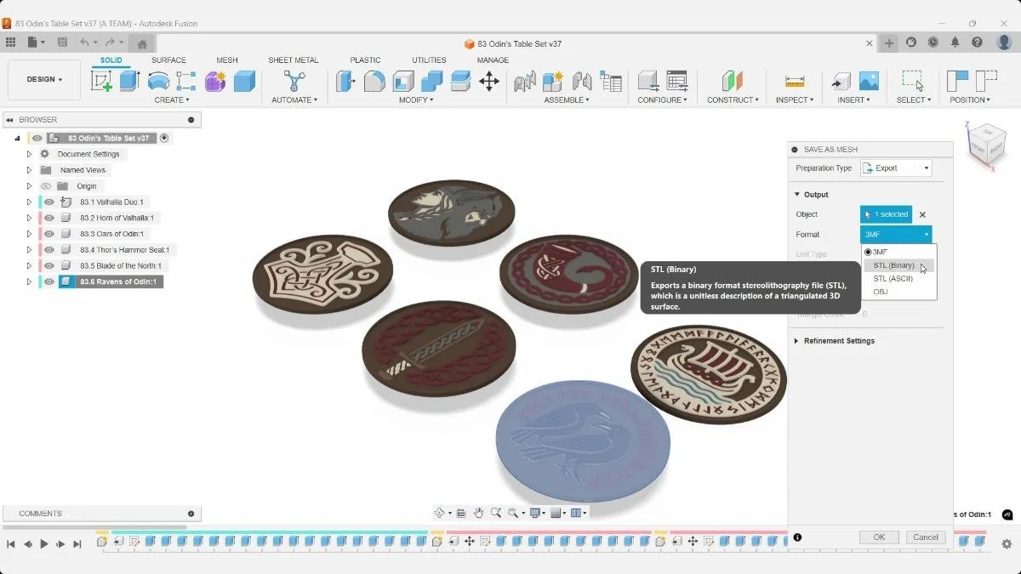The image size is (1021, 574).
Task: Select the Create Sketch tool
Action: 101,81
